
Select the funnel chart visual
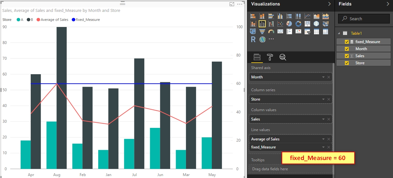coord(262,31)
